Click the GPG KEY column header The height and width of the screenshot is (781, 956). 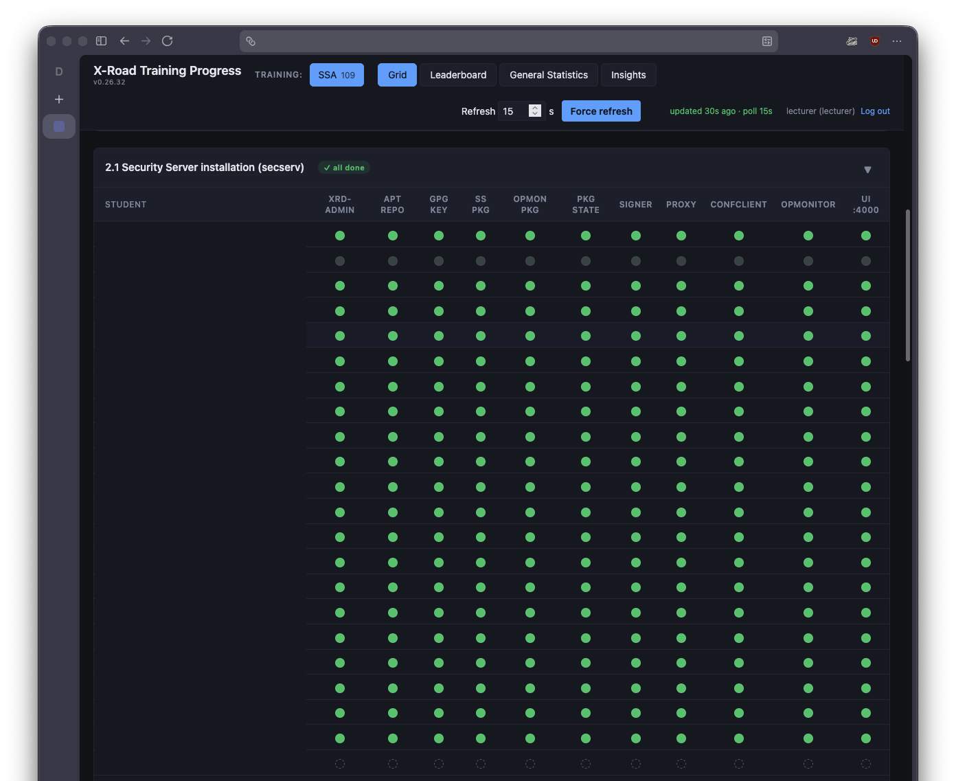439,205
